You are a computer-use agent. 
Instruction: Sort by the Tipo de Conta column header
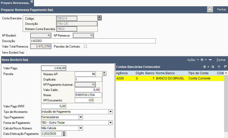click(x=202, y=73)
